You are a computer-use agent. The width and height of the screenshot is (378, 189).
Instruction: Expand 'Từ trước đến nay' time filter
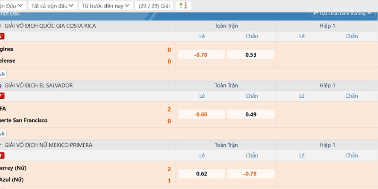pyautogui.click(x=105, y=6)
